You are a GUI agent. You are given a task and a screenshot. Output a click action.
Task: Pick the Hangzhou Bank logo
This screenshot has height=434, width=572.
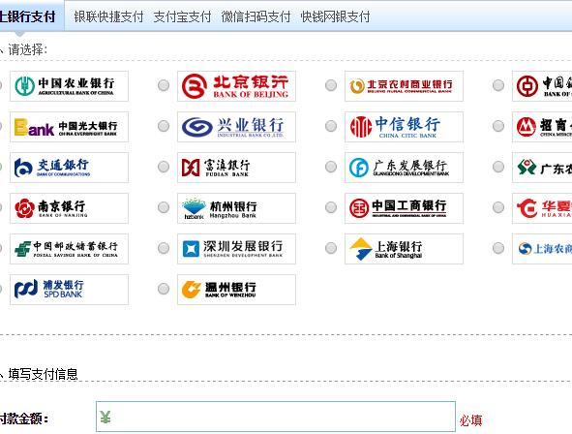pos(236,208)
